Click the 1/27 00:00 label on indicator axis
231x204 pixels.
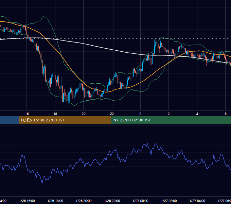click(140, 201)
